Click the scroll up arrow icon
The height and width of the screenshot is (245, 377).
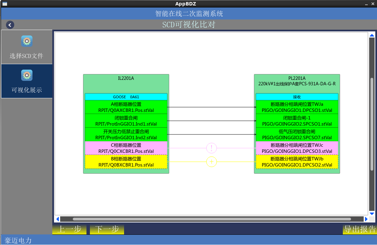pyautogui.click(x=372, y=35)
